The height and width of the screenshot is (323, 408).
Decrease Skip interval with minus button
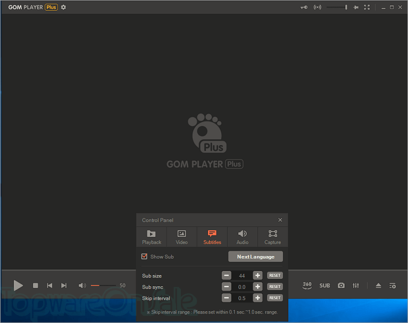point(227,298)
